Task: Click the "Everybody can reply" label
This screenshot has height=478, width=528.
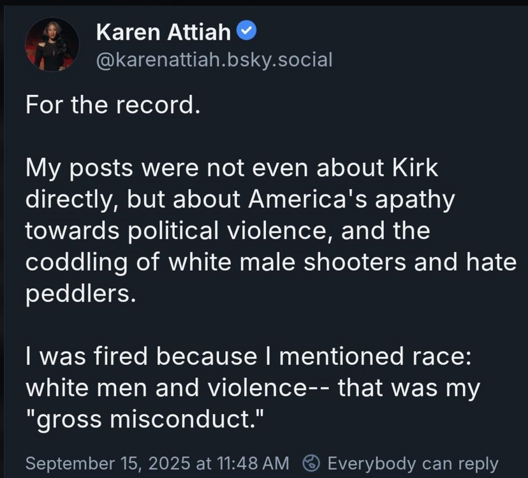Action: [412, 463]
